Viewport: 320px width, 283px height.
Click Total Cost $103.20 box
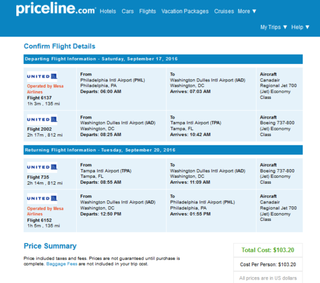pyautogui.click(x=268, y=250)
